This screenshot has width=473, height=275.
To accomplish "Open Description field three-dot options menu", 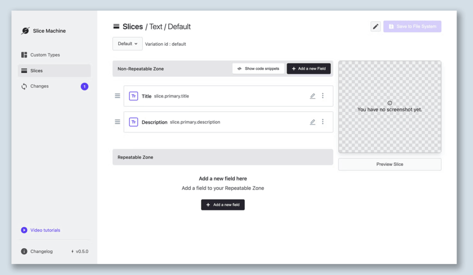I will [x=323, y=122].
